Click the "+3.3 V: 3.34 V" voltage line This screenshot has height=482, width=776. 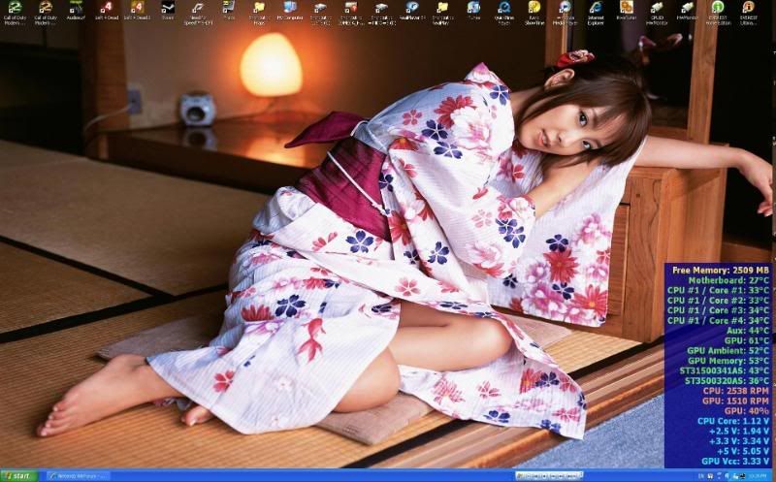click(x=739, y=441)
